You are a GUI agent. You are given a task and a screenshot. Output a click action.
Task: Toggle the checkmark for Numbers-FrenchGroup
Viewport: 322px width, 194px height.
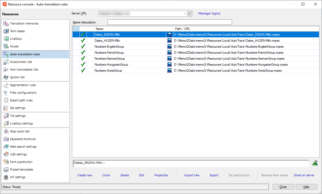(83, 52)
